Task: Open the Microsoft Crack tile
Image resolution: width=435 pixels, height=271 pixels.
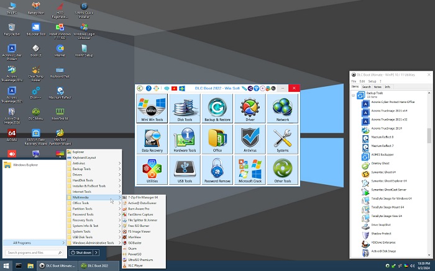Action: pyautogui.click(x=250, y=170)
